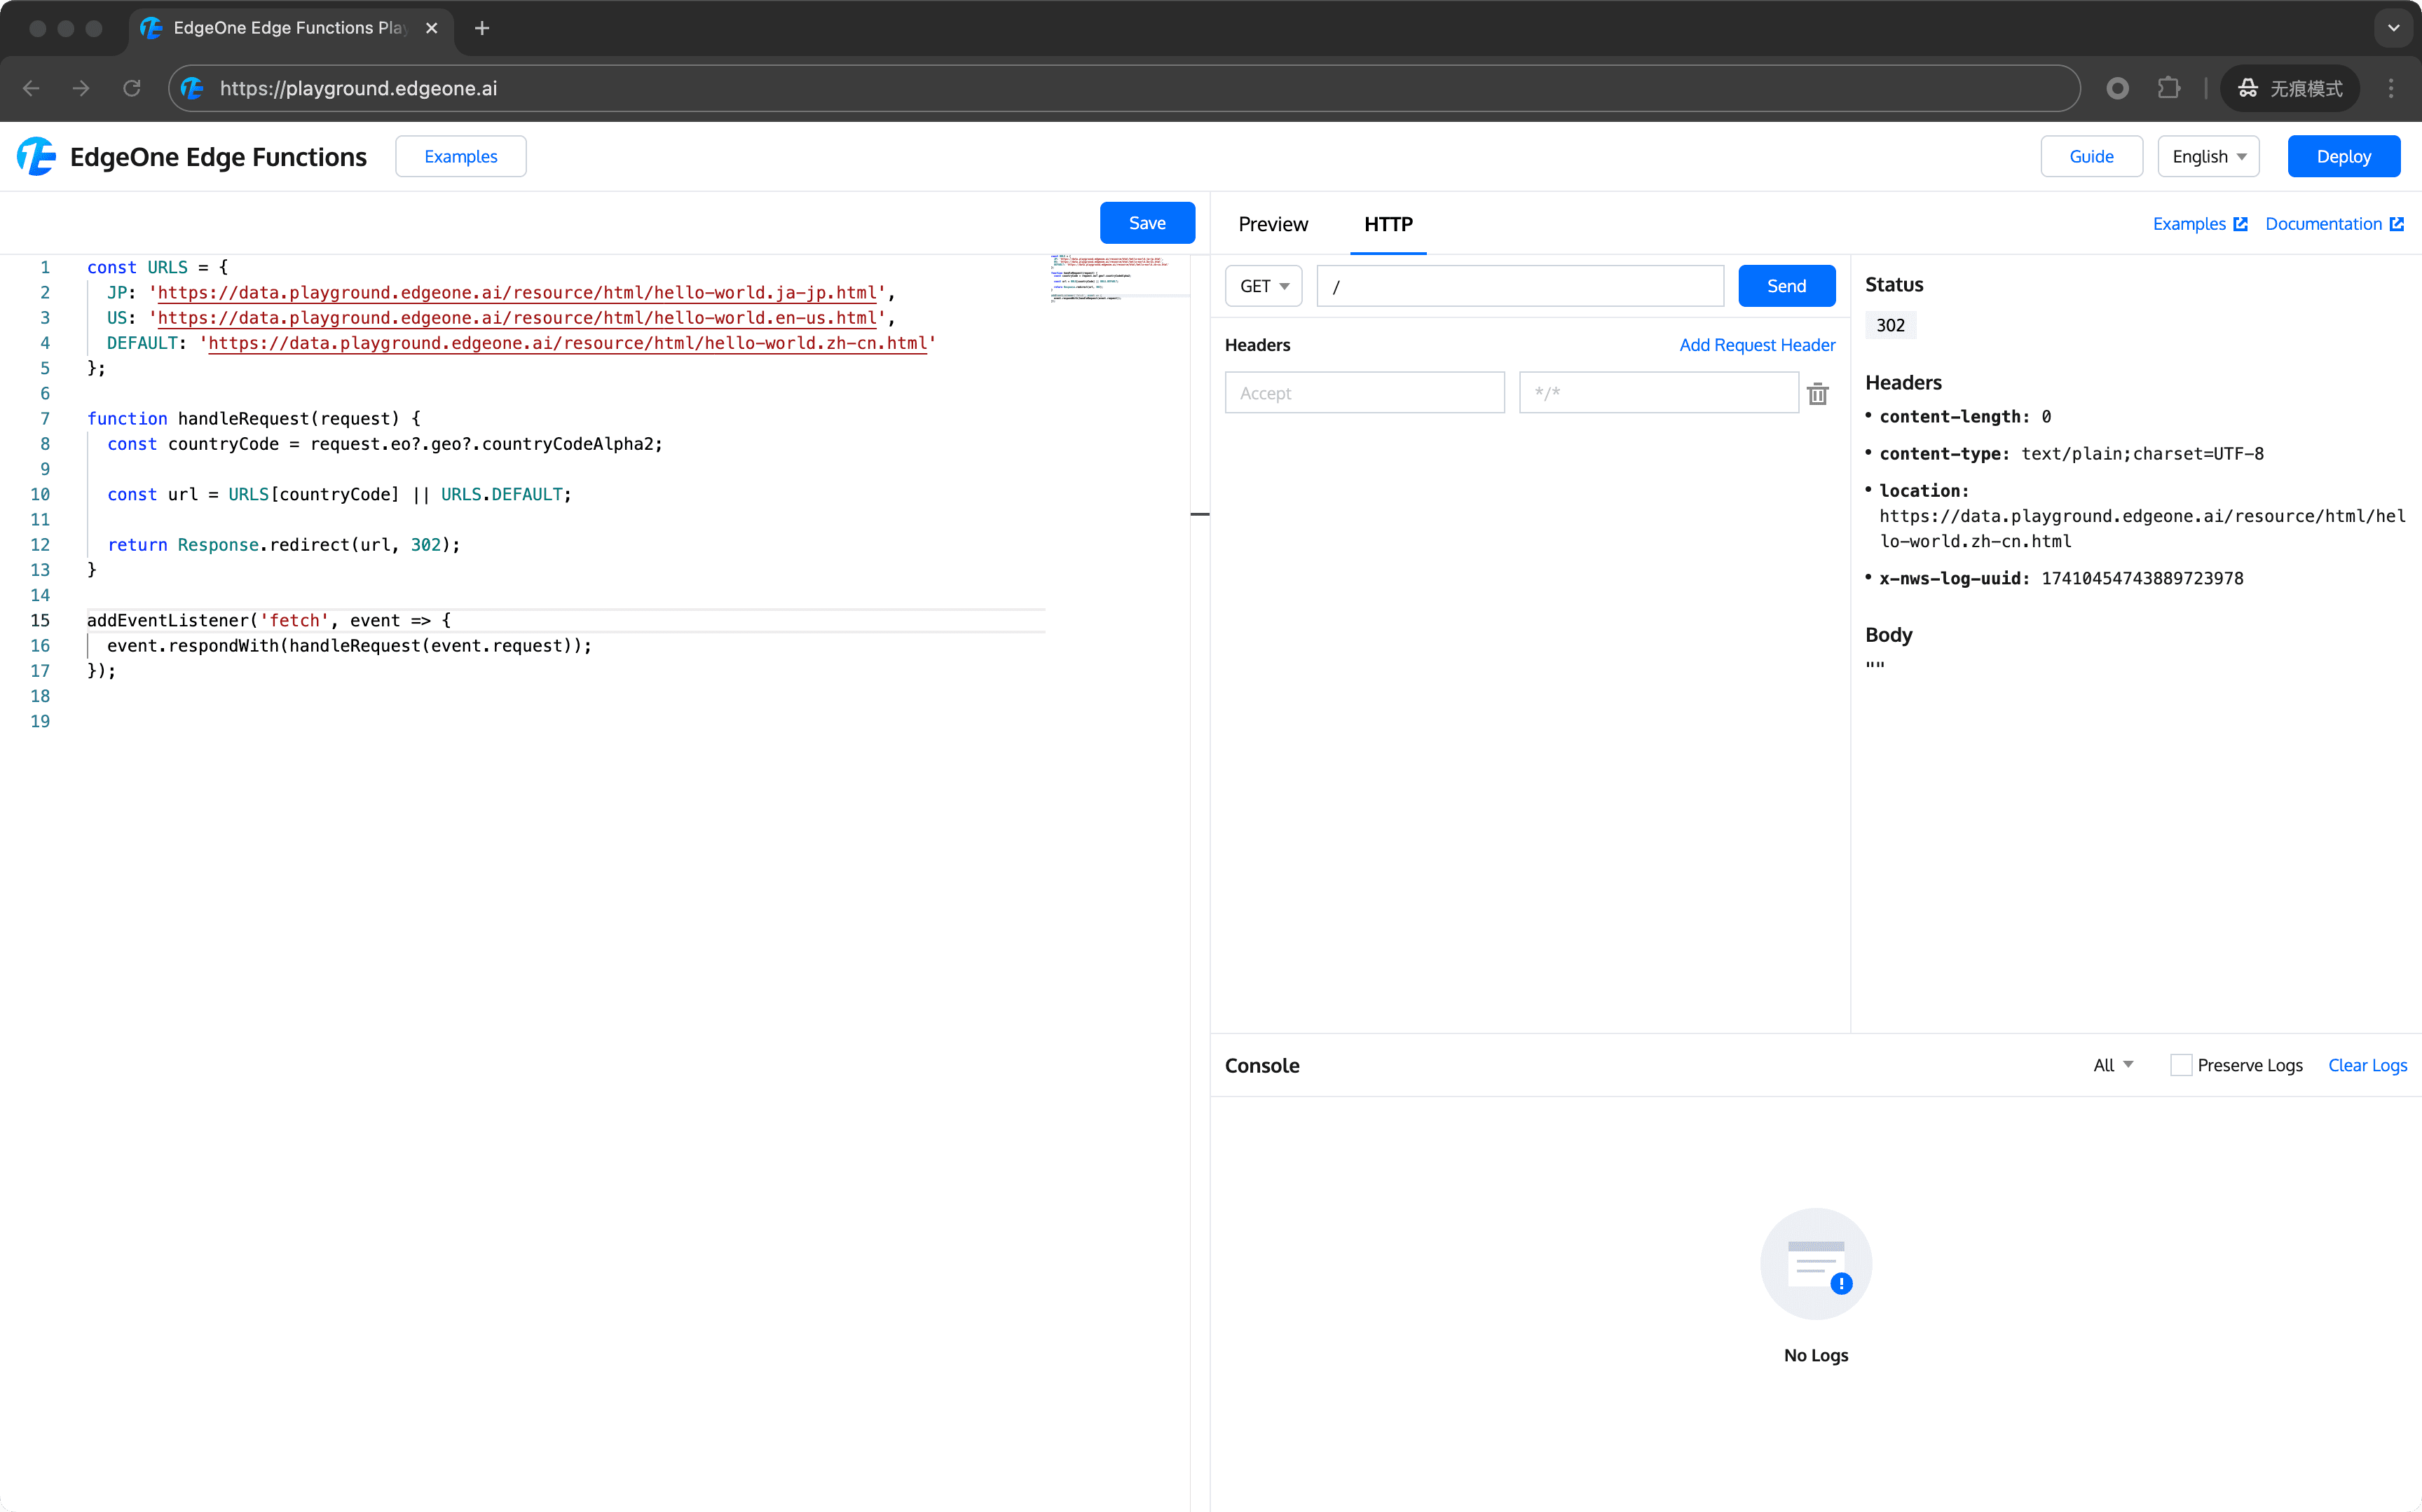Click Add Request Header link
The width and height of the screenshot is (2422, 1512).
1757,345
